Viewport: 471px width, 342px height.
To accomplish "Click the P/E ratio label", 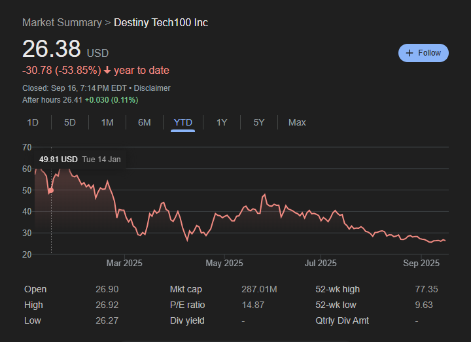I will pyautogui.click(x=188, y=305).
